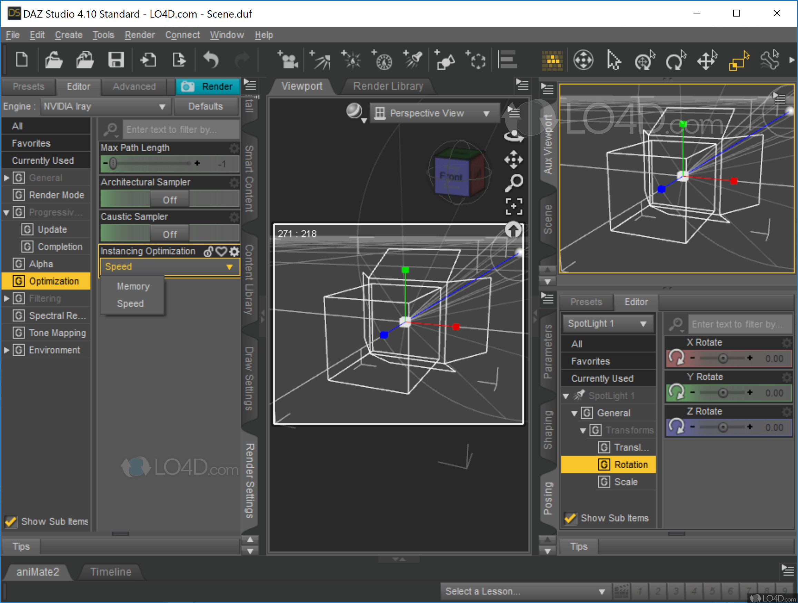This screenshot has width=798, height=603.
Task: Choose Memory from Instancing Optimization list
Action: point(133,286)
